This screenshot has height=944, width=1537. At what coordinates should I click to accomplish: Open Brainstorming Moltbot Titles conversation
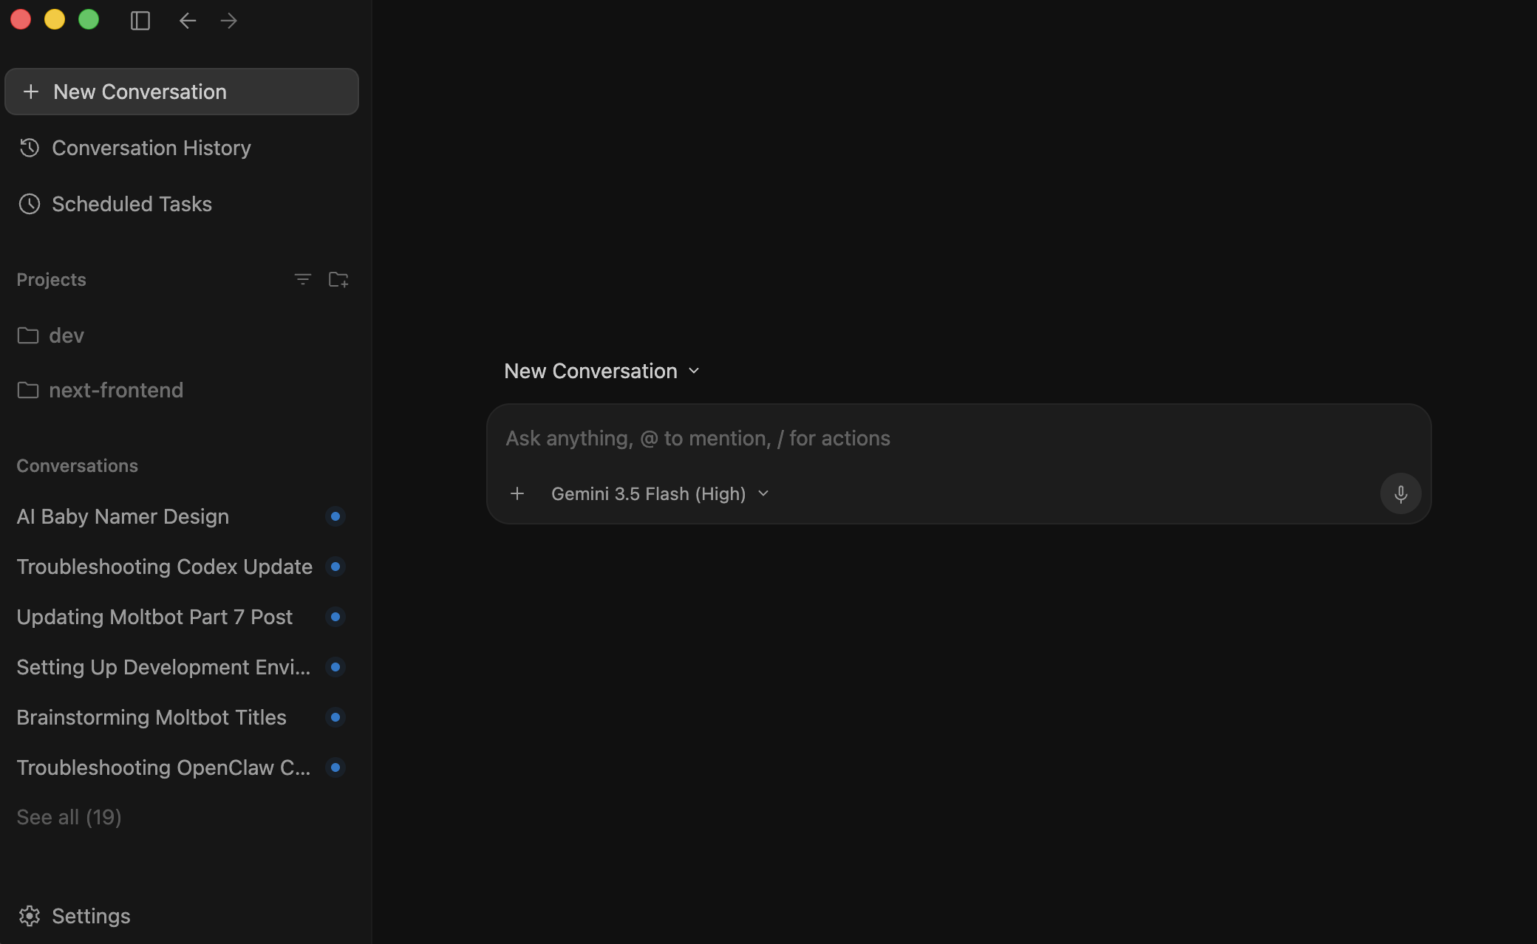coord(151,717)
